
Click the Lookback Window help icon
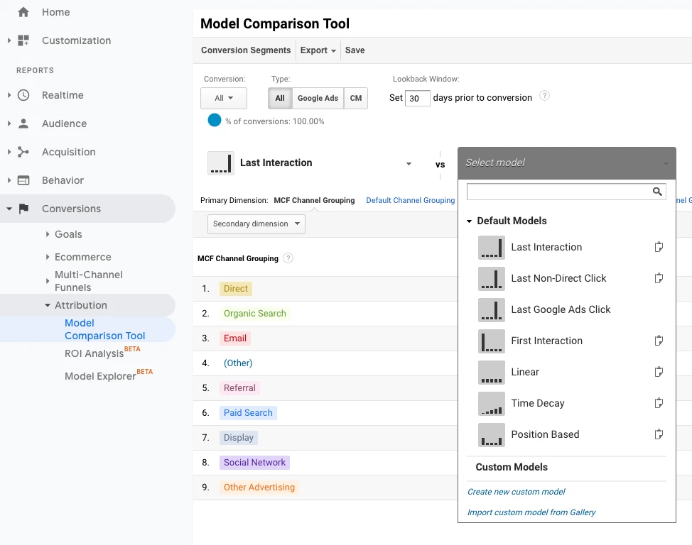[544, 96]
